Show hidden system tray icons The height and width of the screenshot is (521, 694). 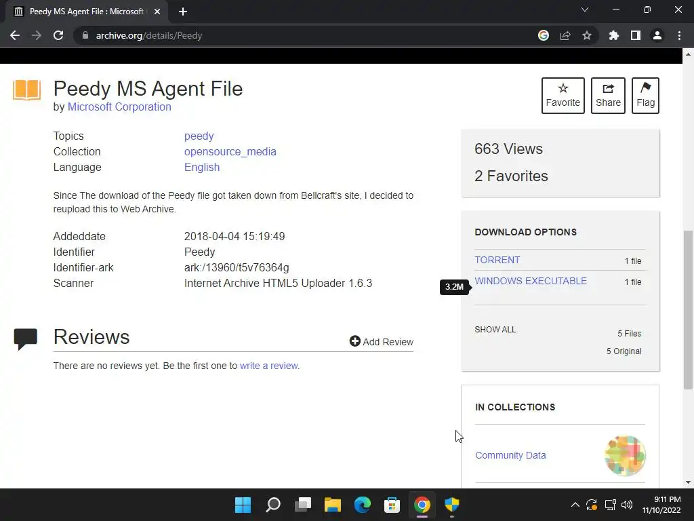point(575,505)
